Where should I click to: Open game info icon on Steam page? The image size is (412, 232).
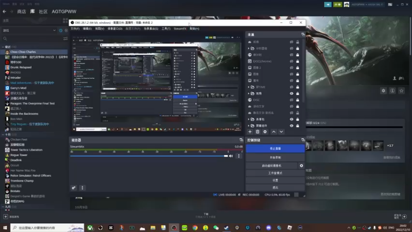click(x=392, y=91)
